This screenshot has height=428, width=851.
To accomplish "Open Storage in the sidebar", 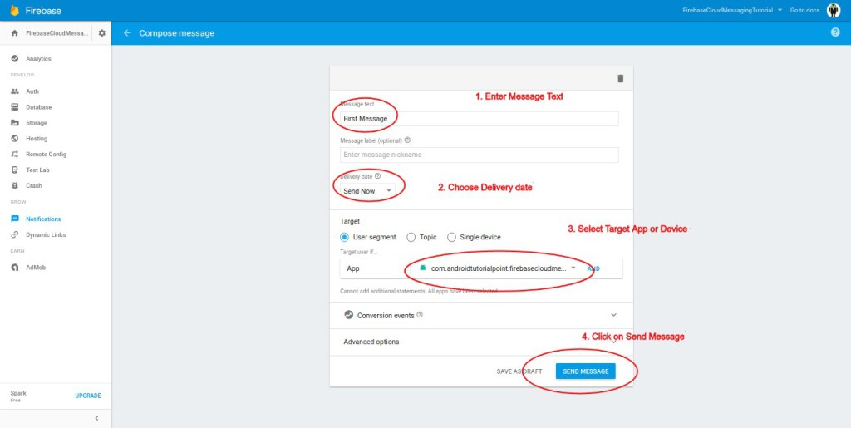I will click(x=37, y=123).
